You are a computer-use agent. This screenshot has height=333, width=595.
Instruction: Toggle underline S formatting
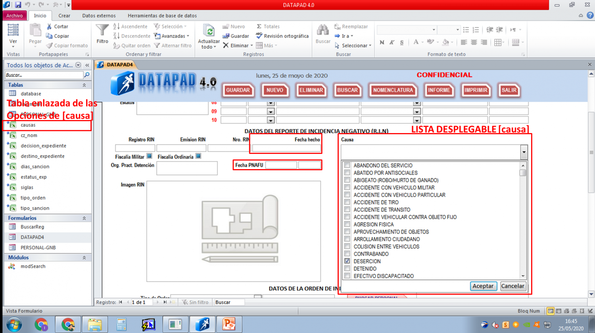[x=402, y=42]
